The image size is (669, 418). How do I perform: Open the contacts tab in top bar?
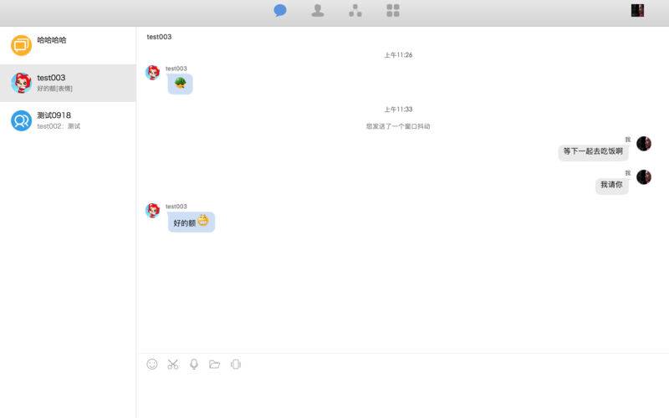[x=318, y=11]
